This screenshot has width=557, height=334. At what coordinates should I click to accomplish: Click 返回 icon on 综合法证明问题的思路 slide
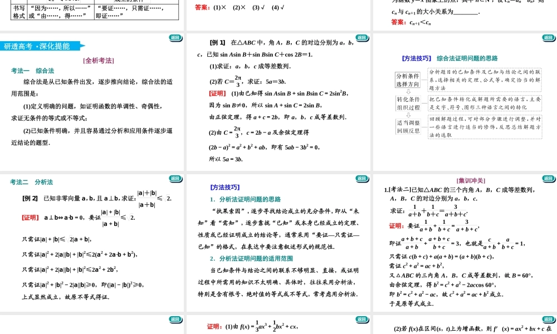(549, 36)
